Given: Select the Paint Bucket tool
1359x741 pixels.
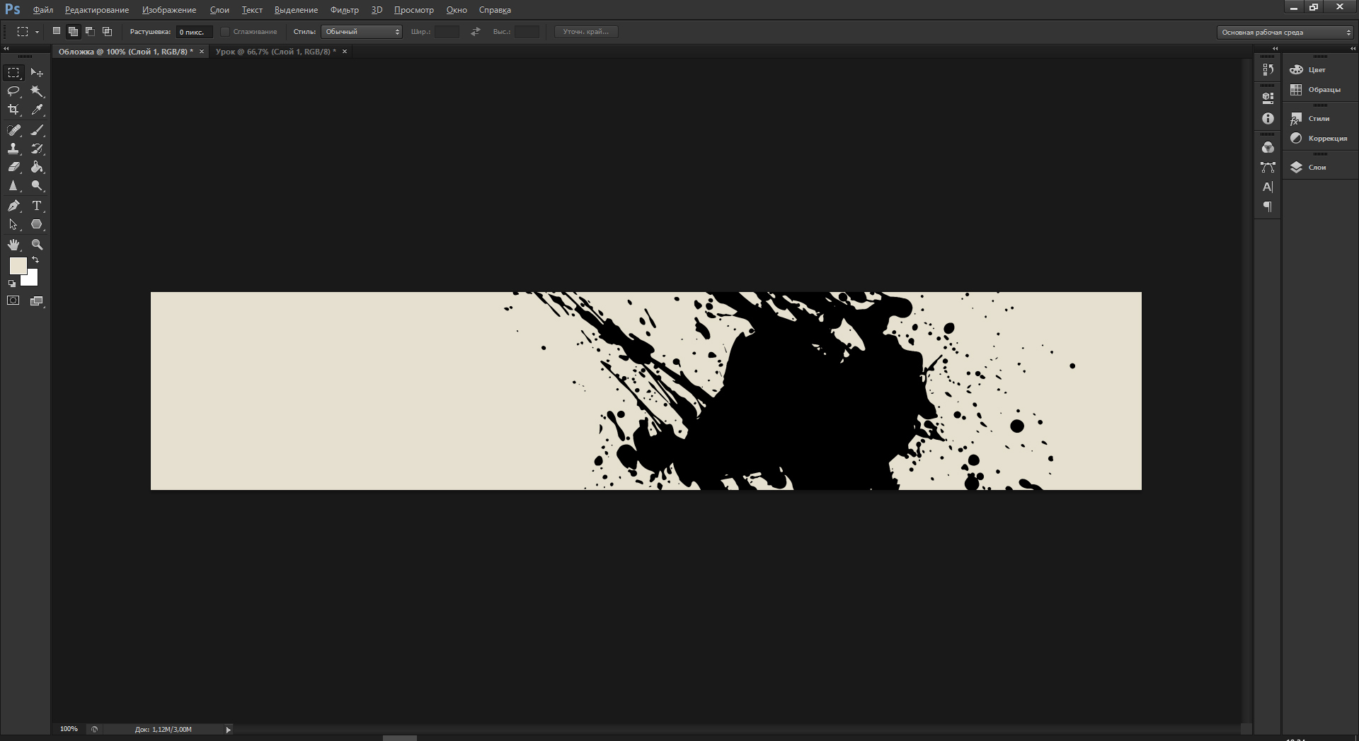Looking at the screenshot, I should point(37,167).
